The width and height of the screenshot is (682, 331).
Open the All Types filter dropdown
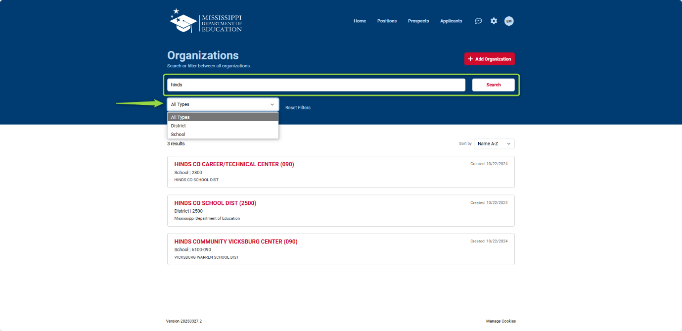click(x=223, y=104)
